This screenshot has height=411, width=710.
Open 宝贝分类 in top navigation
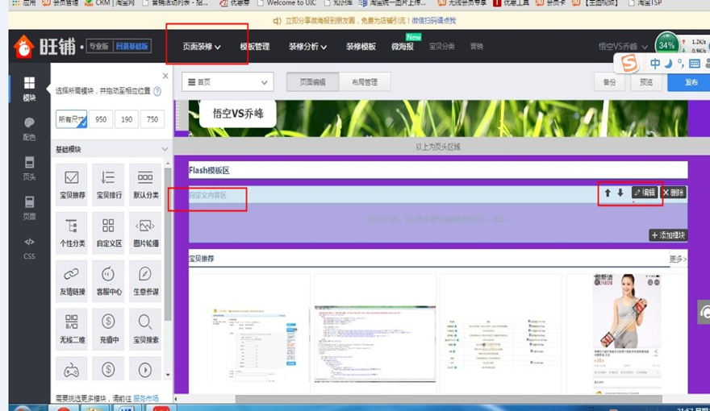(442, 46)
